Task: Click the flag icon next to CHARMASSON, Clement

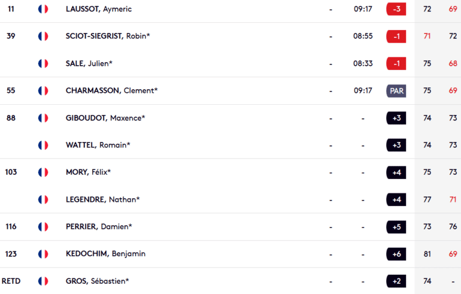Action: pyautogui.click(x=43, y=90)
